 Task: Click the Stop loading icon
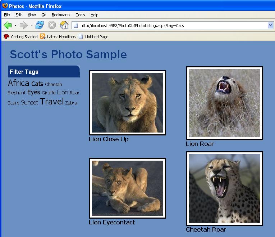(52, 25)
